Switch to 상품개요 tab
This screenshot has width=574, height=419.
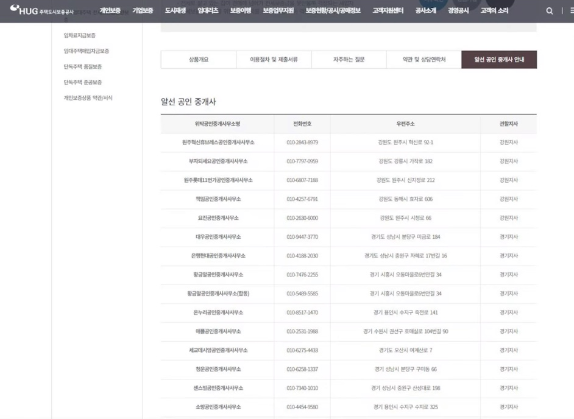click(199, 60)
